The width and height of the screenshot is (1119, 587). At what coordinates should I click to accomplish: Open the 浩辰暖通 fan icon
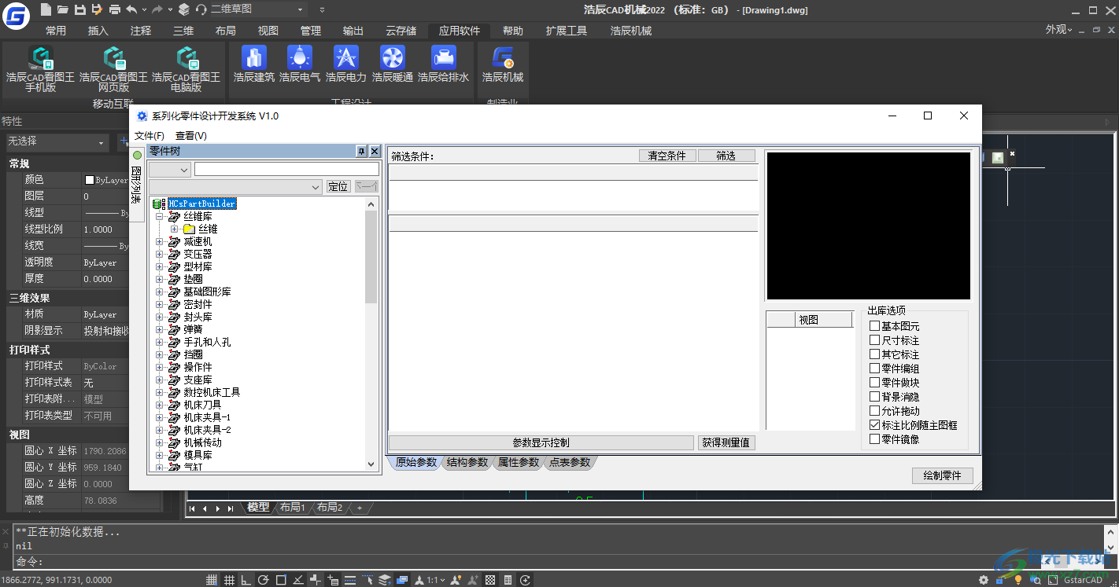392,57
